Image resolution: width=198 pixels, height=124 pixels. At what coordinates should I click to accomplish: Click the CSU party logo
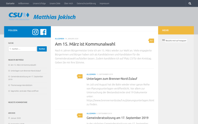19,17
